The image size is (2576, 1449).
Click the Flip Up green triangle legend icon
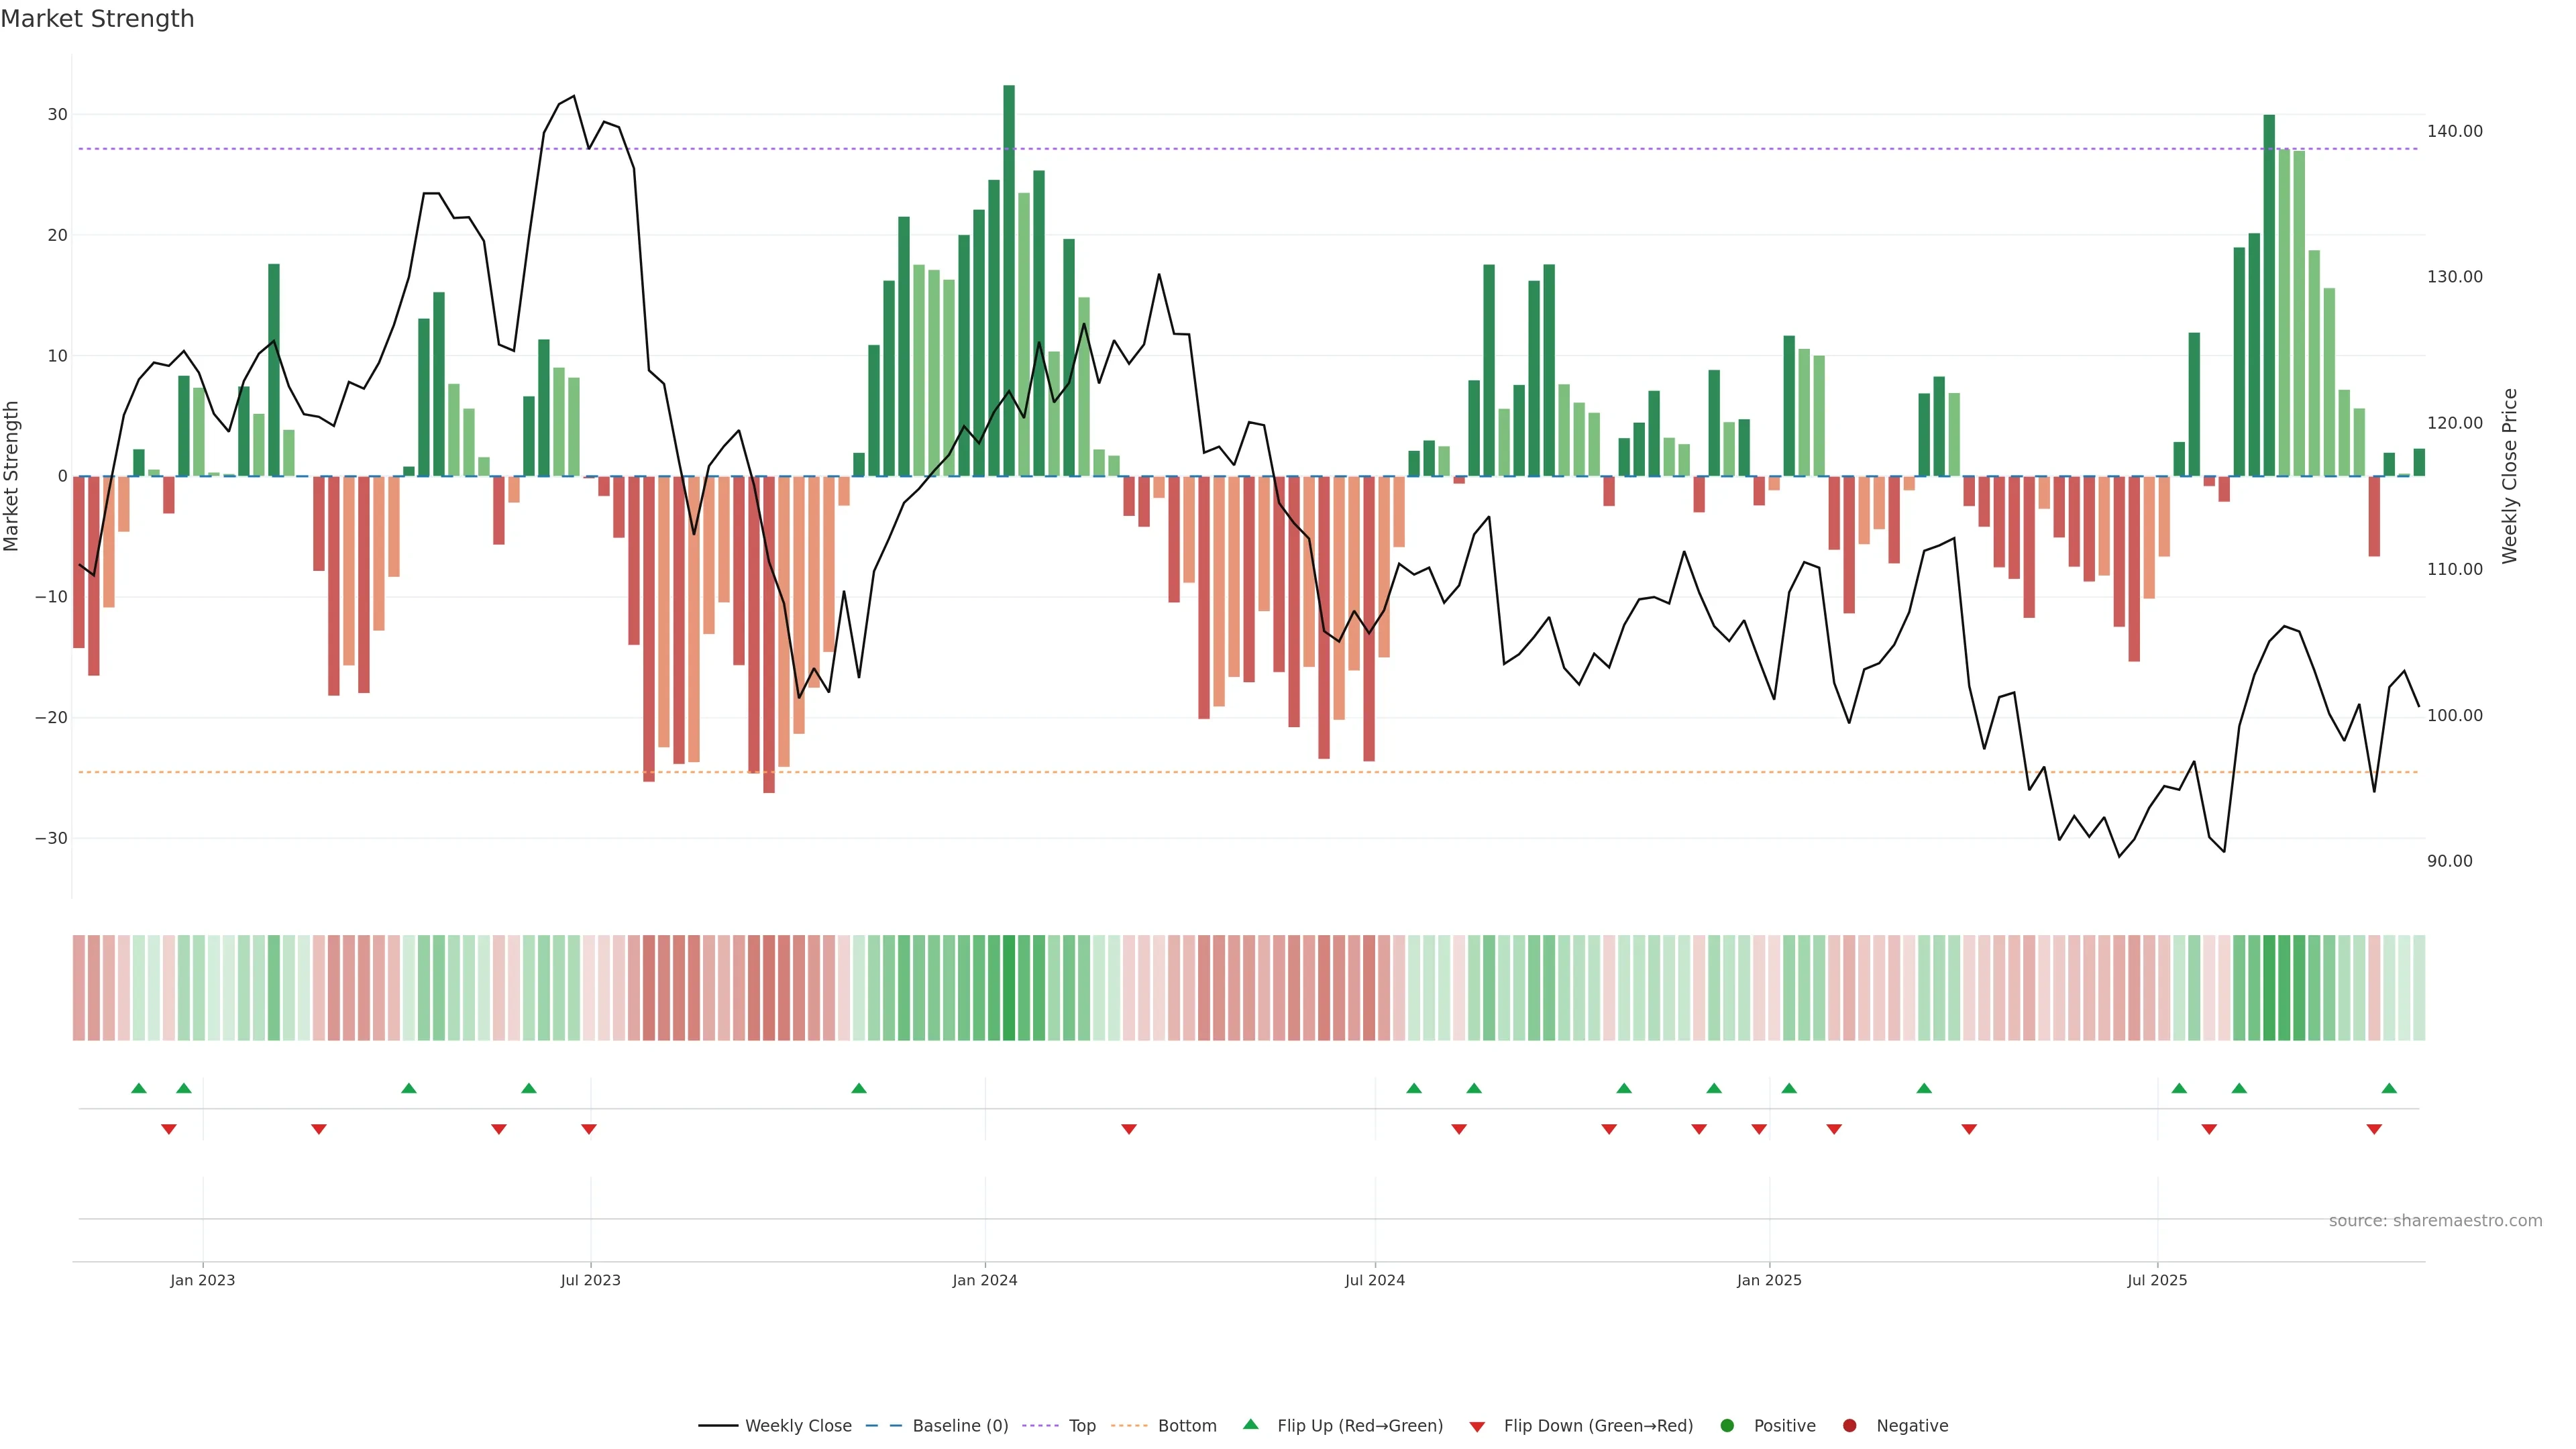pos(1250,1424)
